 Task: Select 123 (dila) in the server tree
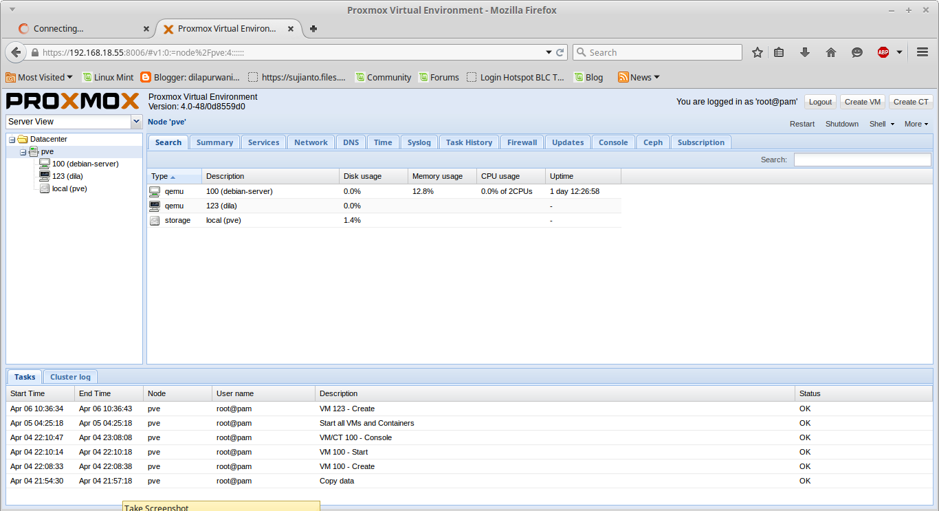(67, 176)
